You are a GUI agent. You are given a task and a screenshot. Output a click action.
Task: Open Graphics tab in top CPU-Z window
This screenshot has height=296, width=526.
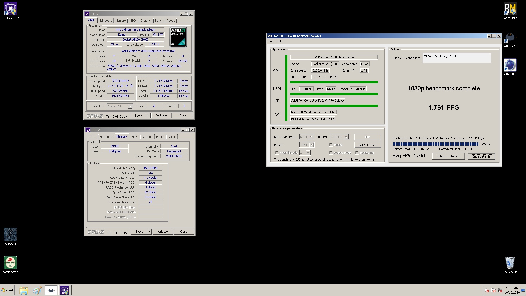(146, 21)
